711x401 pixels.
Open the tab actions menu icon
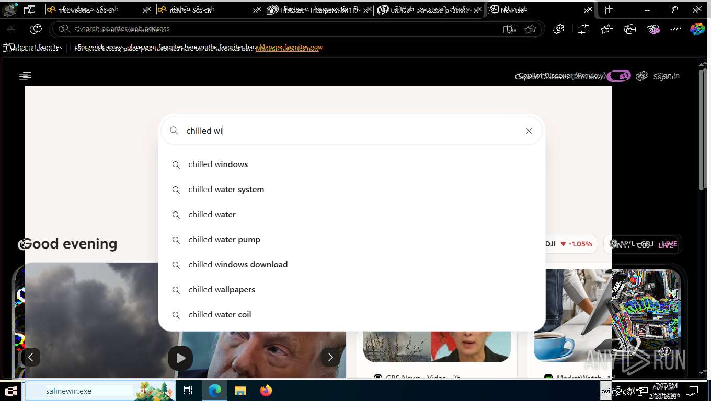(x=29, y=9)
